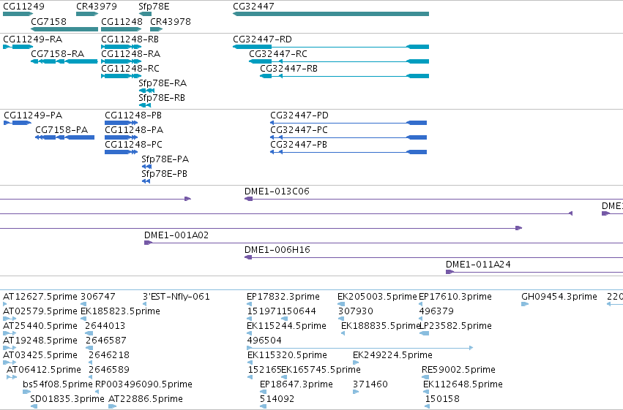Click EST bs54f08.5prime
The width and height of the screenshot is (623, 410).
(x=26, y=392)
